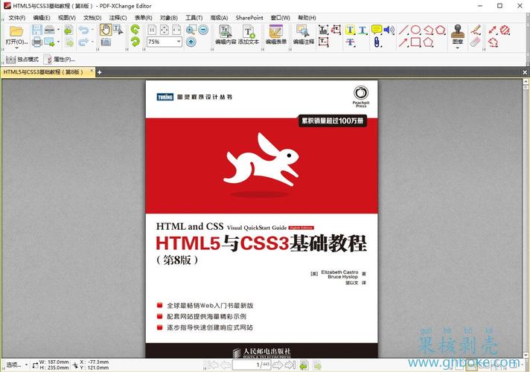Select the Hand tool

106,30
